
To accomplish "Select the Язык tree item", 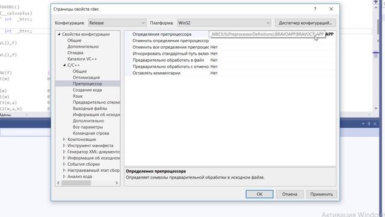I will (x=78, y=96).
